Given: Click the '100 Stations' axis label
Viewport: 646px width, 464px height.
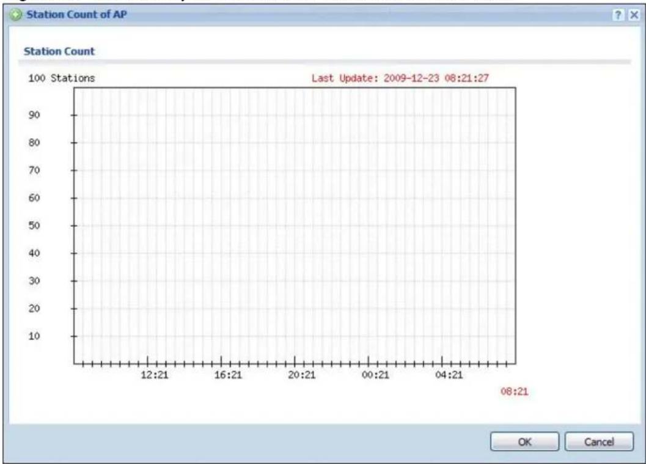Looking at the screenshot, I should coord(61,78).
